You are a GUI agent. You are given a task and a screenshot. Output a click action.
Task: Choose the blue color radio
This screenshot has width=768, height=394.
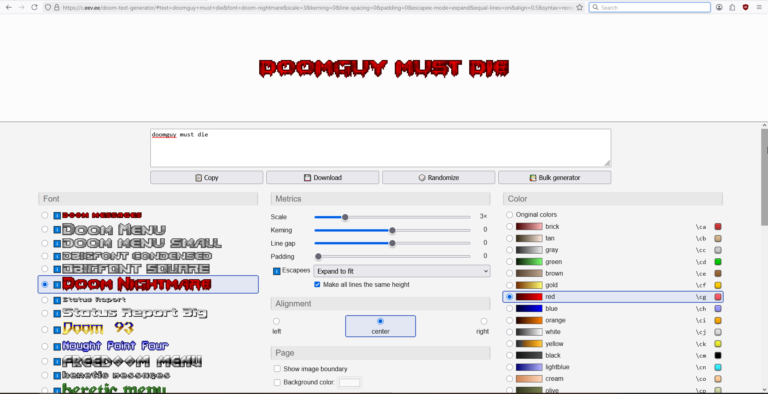click(510, 309)
